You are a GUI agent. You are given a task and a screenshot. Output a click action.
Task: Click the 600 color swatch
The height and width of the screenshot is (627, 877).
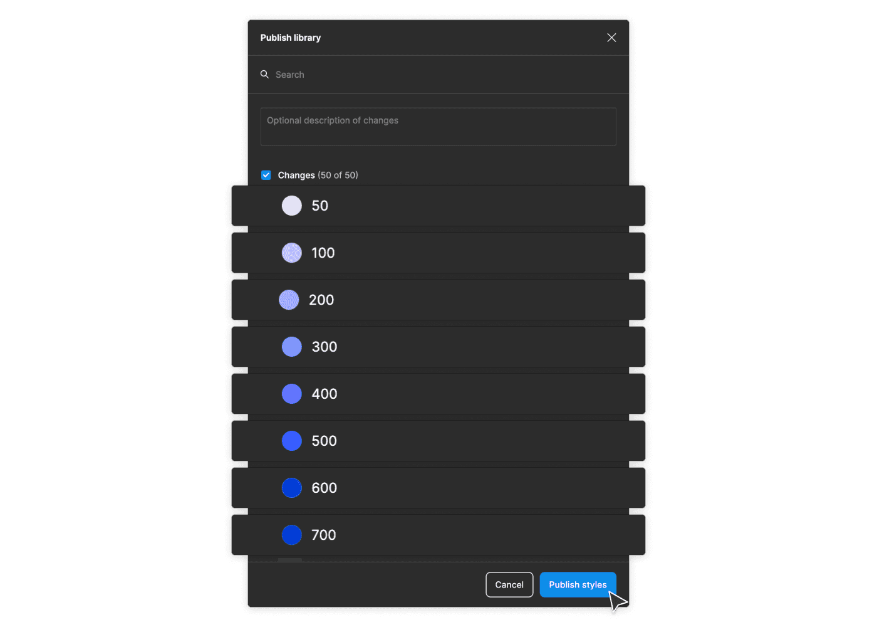[x=291, y=488]
